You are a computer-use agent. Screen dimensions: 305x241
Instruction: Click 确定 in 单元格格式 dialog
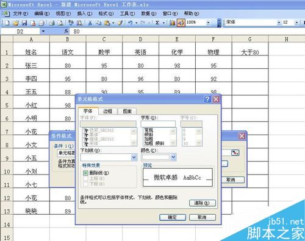pyautogui.click(x=173, y=217)
